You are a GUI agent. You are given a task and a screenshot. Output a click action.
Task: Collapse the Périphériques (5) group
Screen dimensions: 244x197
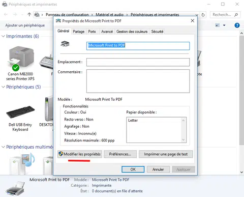[3, 87]
